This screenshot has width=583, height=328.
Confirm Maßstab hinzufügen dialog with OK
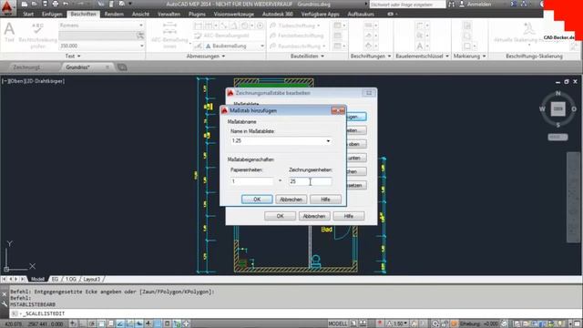pyautogui.click(x=257, y=200)
